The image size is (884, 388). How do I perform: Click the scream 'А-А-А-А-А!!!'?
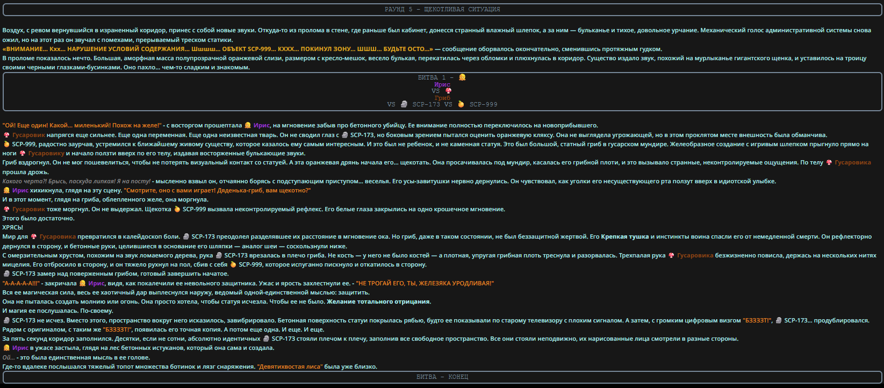[21, 283]
